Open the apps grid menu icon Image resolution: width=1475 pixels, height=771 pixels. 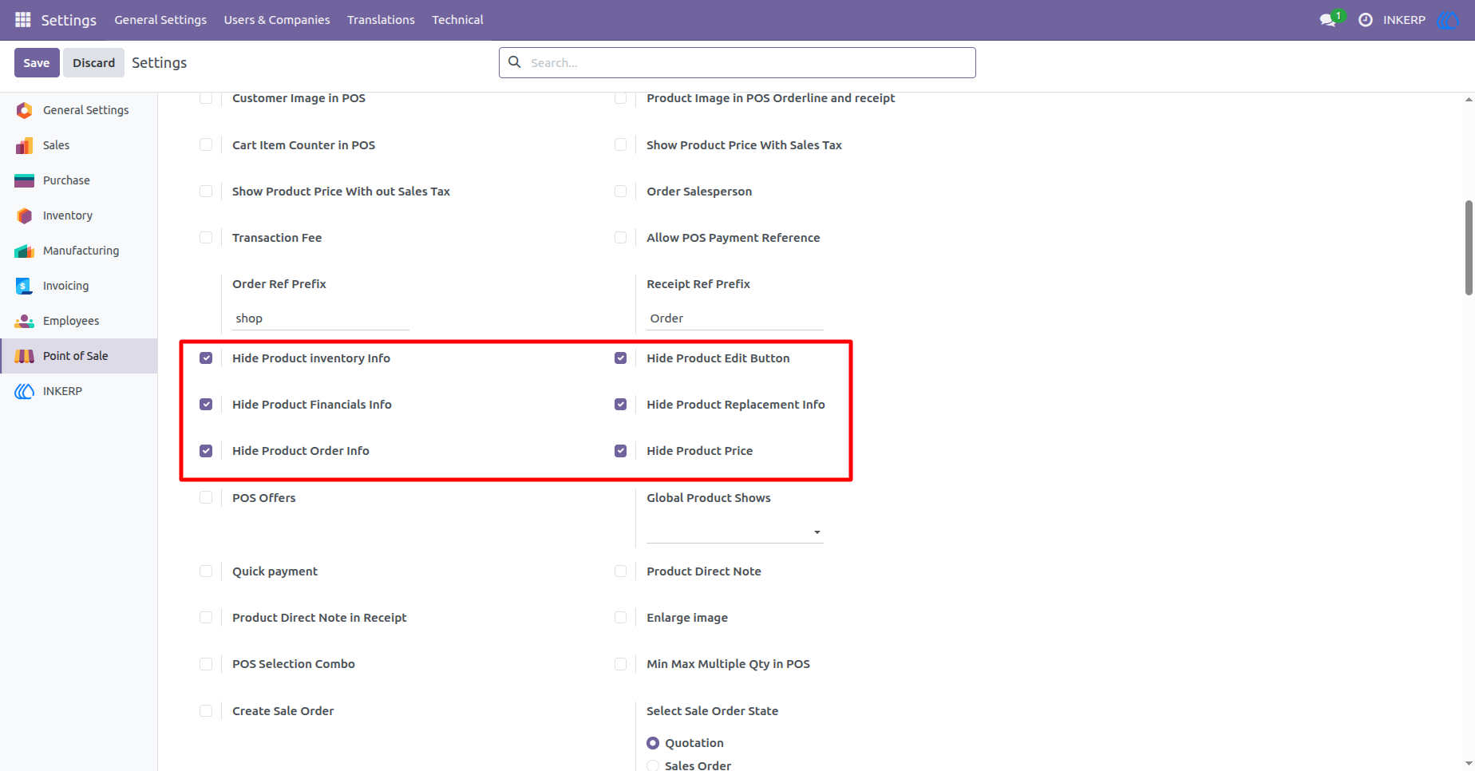tap(23, 19)
